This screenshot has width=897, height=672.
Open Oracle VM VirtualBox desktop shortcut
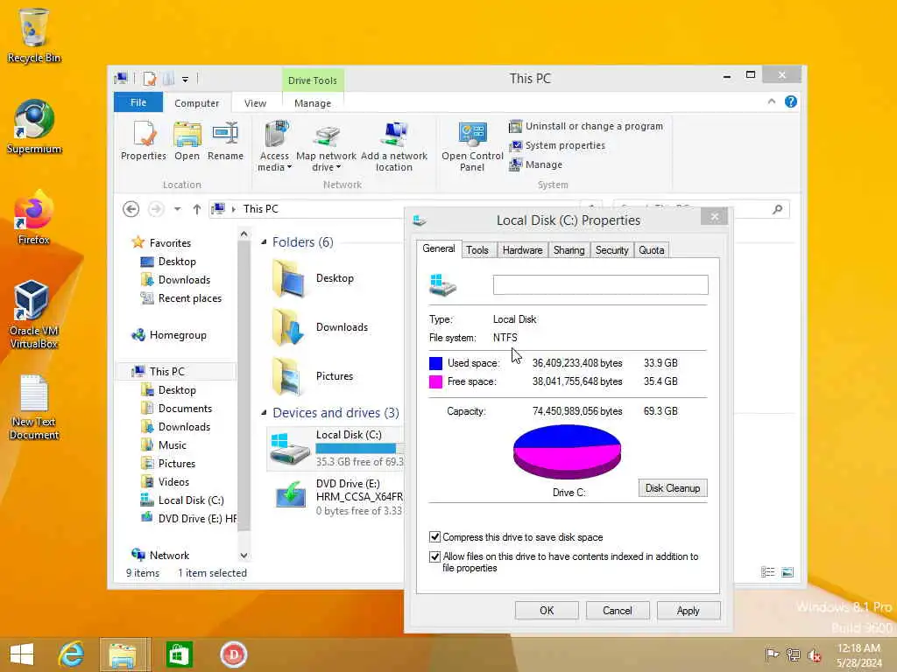(x=34, y=314)
